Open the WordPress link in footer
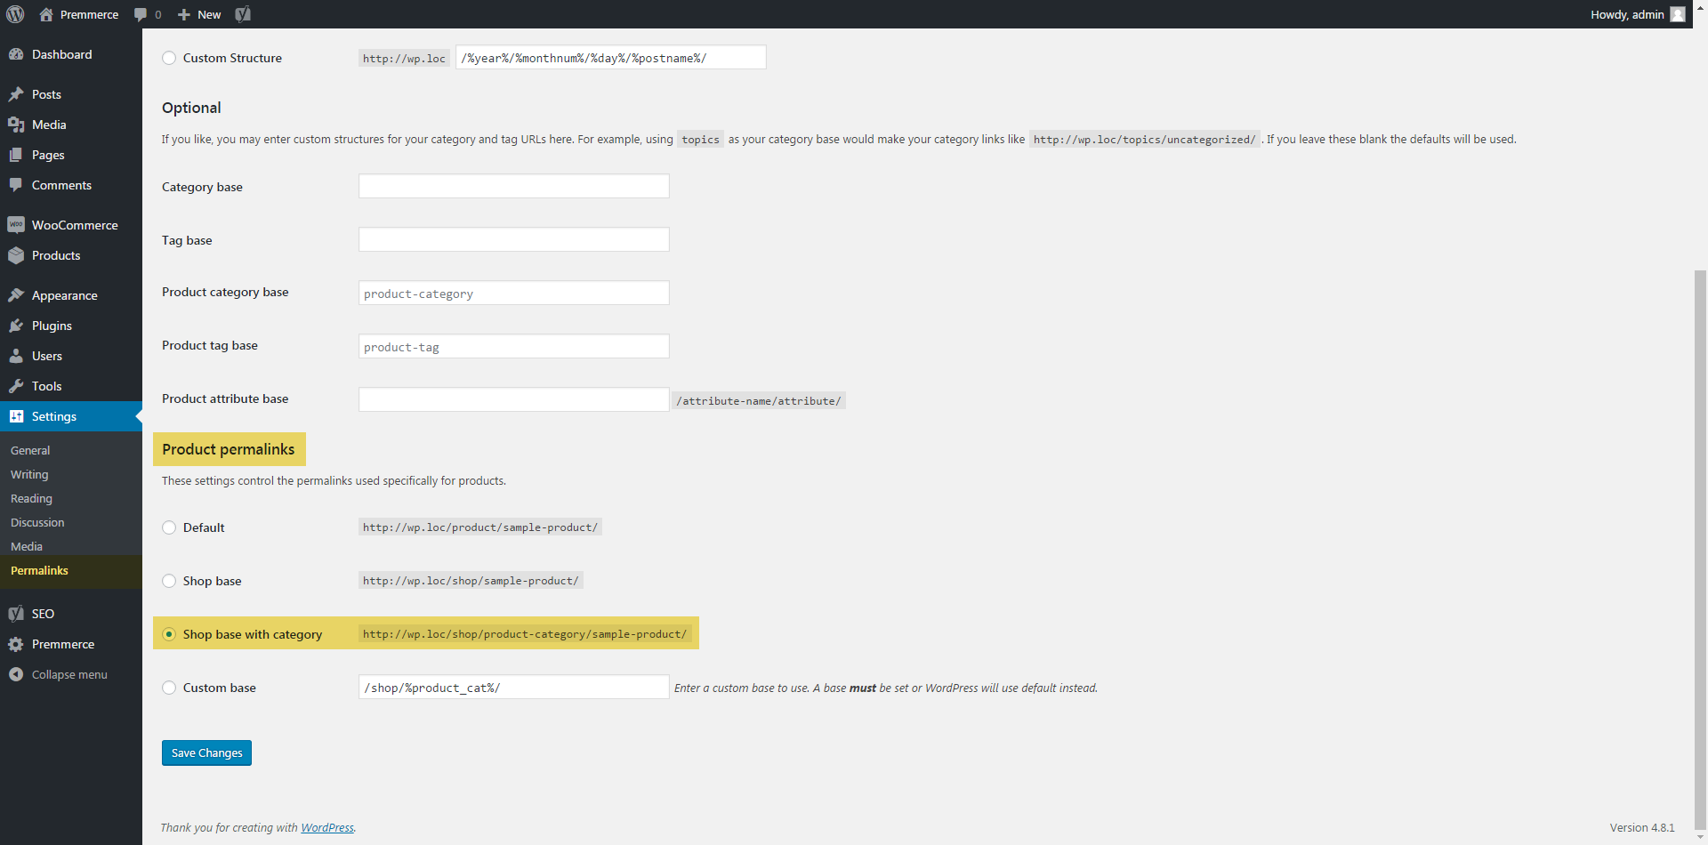 [x=327, y=827]
